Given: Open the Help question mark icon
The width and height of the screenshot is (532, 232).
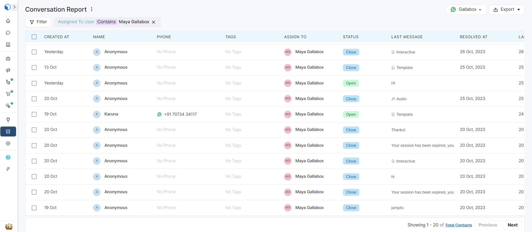Looking at the screenshot, I should pyautogui.click(x=8, y=157).
